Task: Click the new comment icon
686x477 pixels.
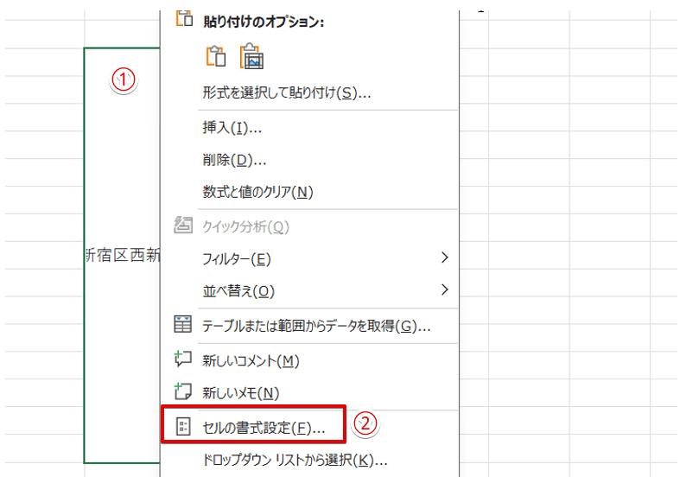Action: (183, 359)
